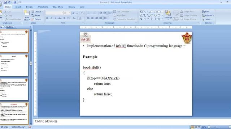Open the Select dropdown
The height and width of the screenshot is (129, 231).
(x=207, y=19)
